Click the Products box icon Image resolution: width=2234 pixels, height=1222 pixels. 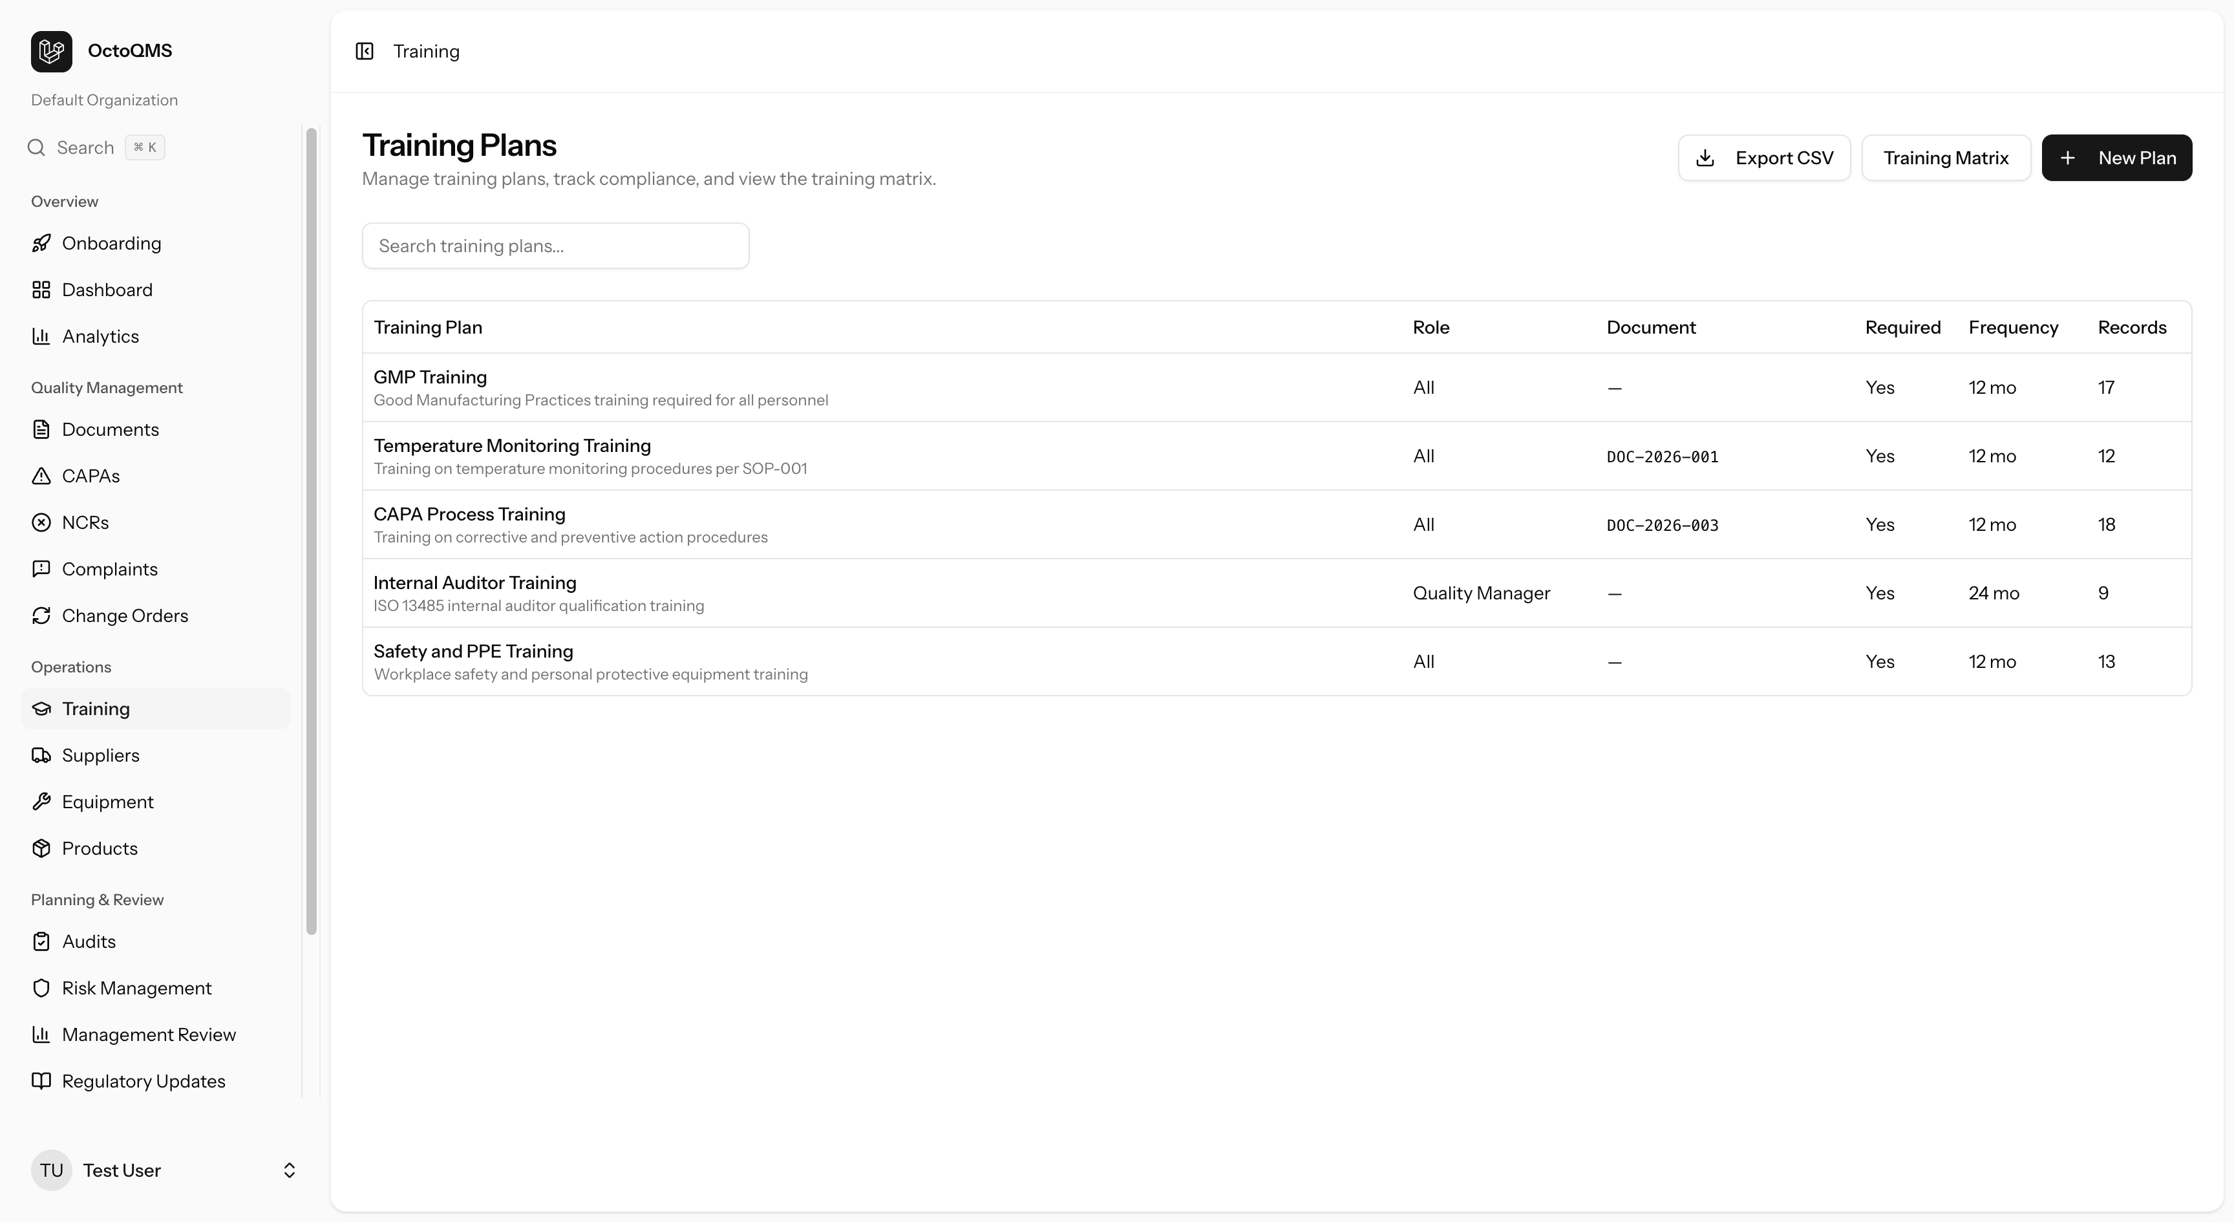(41, 848)
